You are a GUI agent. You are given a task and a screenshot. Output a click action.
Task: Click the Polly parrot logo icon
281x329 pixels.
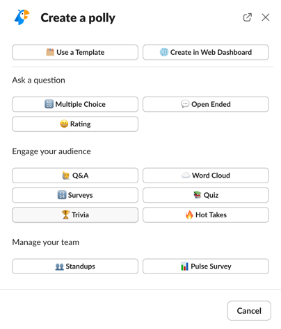(x=22, y=17)
